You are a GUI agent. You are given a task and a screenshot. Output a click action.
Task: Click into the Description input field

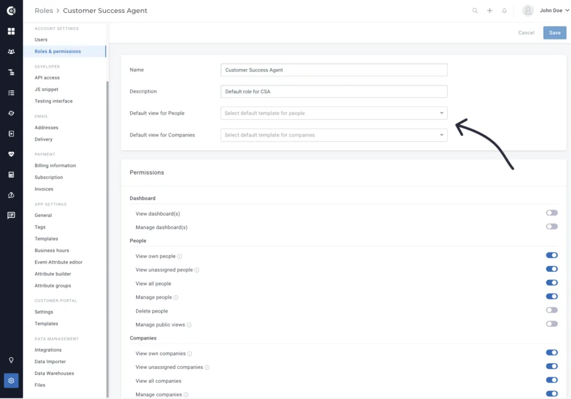pos(334,92)
